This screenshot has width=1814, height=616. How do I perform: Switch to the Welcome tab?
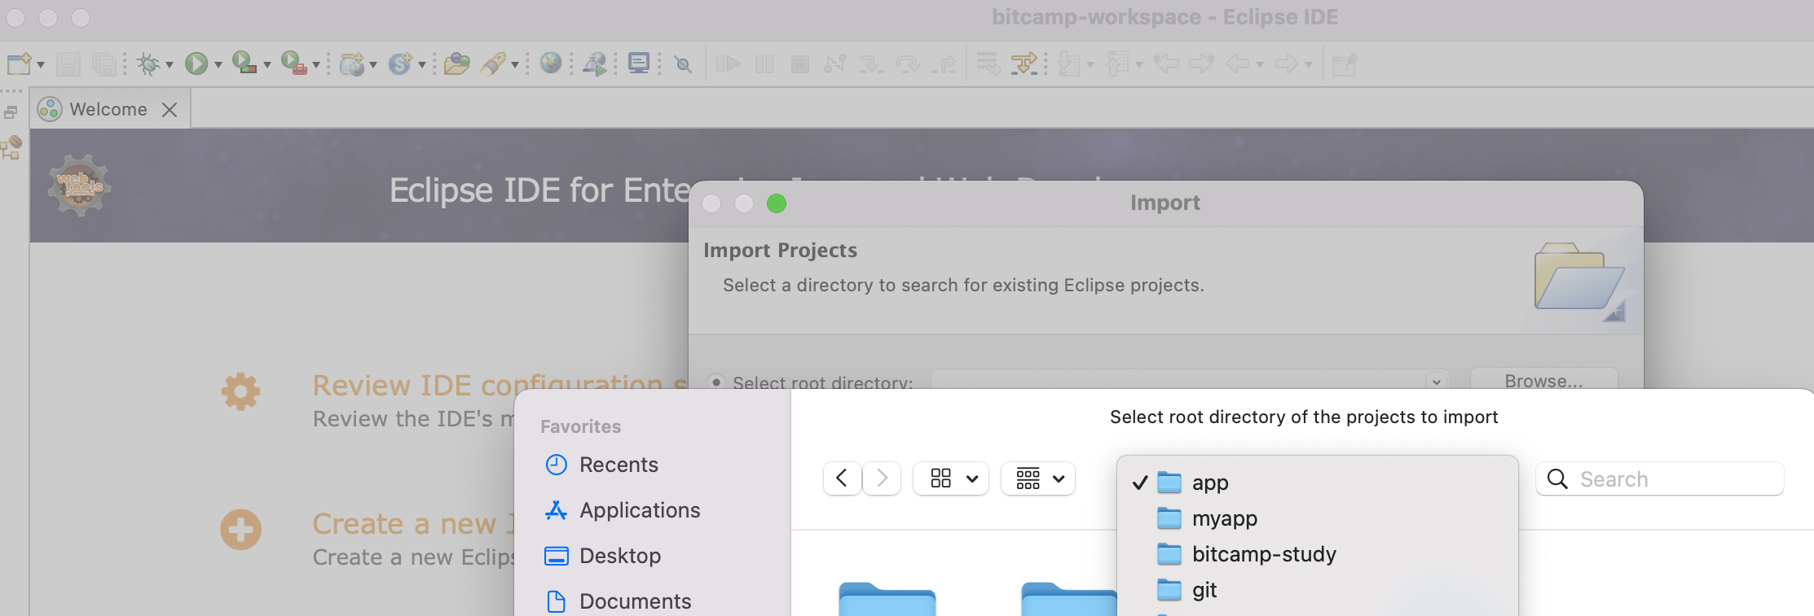(108, 109)
